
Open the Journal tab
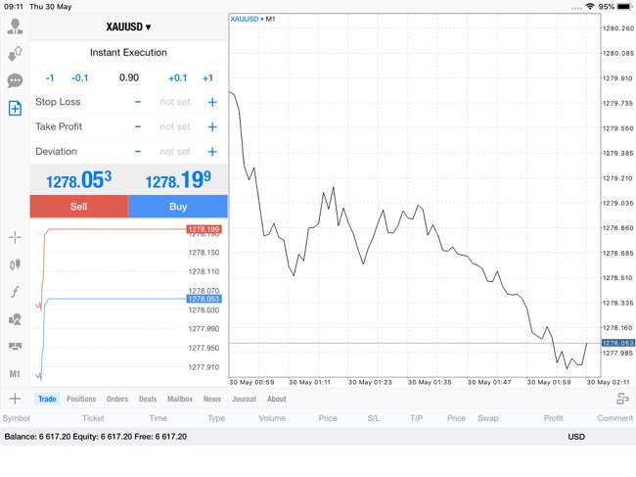coord(244,399)
